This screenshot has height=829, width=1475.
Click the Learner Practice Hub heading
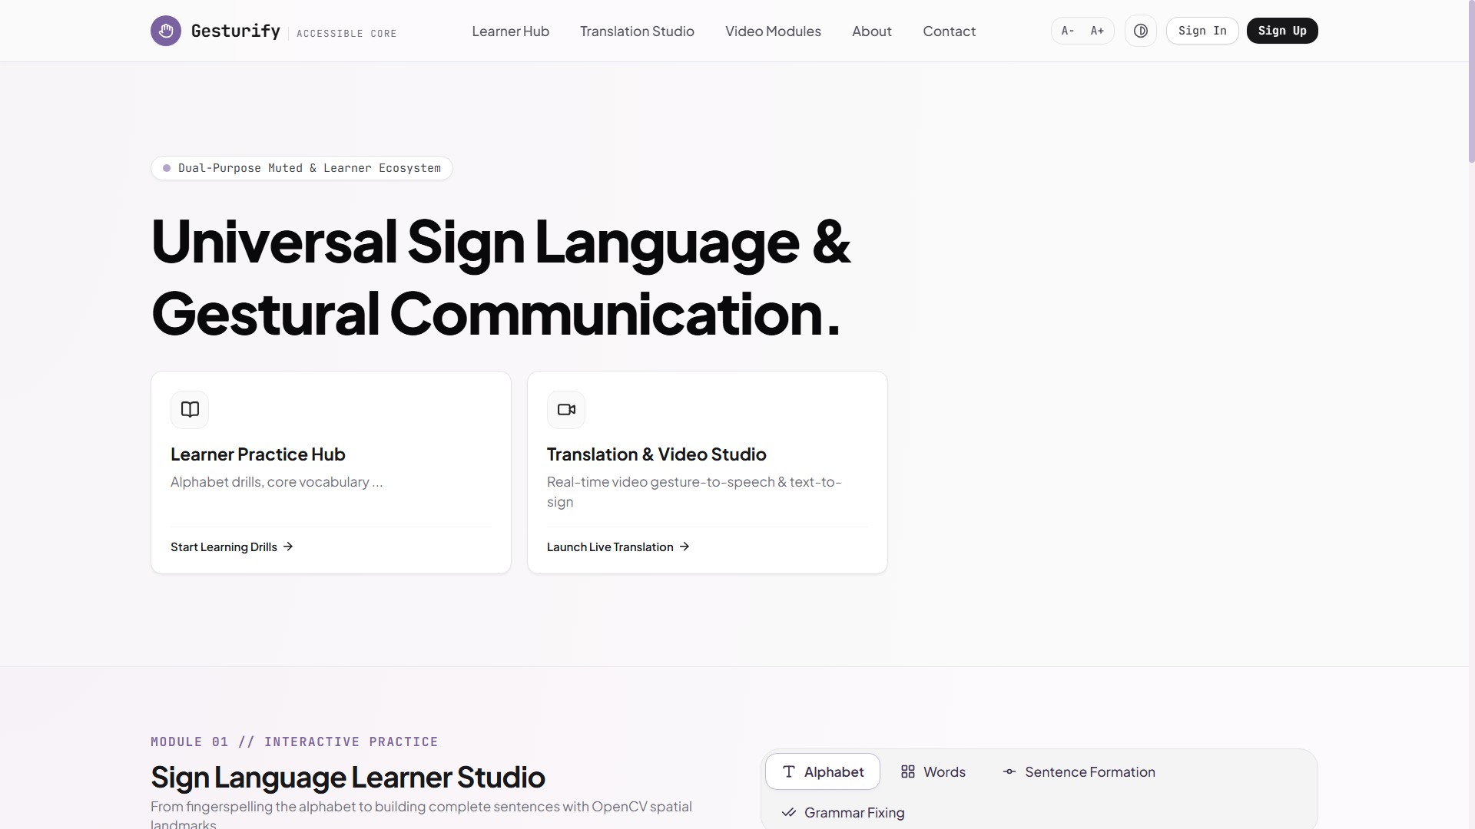258,454
